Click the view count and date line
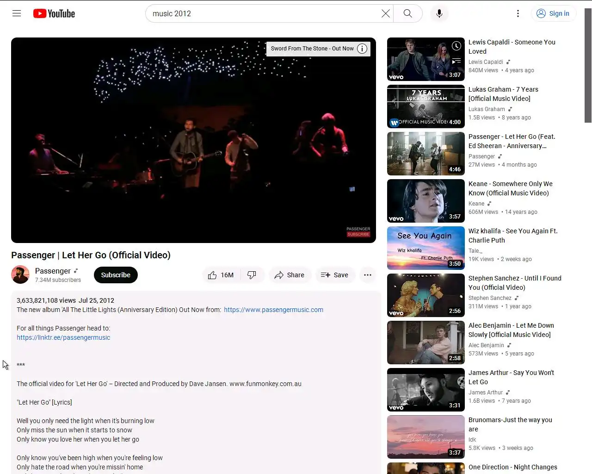The height and width of the screenshot is (474, 592). 65,300
